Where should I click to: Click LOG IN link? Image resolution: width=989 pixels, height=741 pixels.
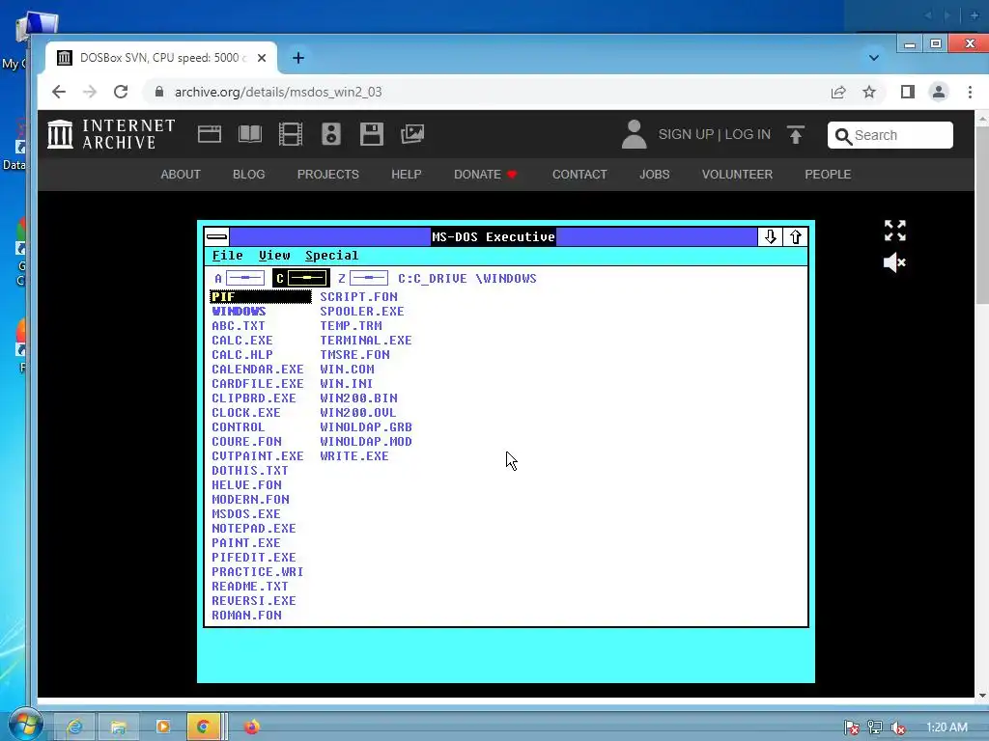[748, 134]
